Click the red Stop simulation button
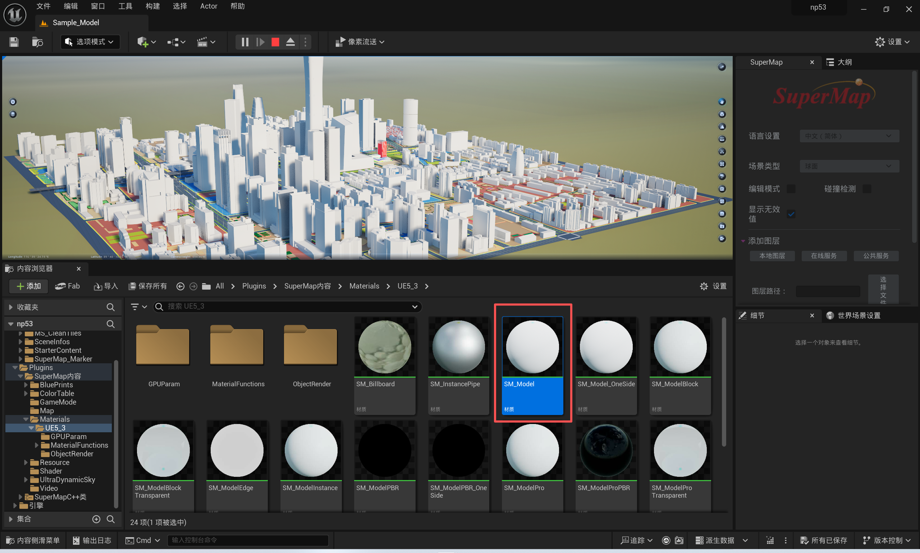This screenshot has height=553, width=920. (275, 42)
